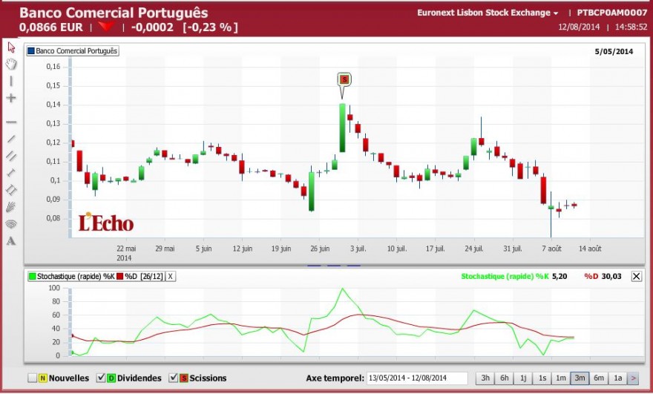The width and height of the screenshot is (653, 394).
Task: Select the diagonal trend line tool
Action: (11, 139)
